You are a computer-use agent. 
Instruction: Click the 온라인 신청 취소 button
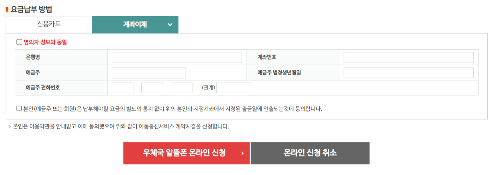pyautogui.click(x=310, y=153)
